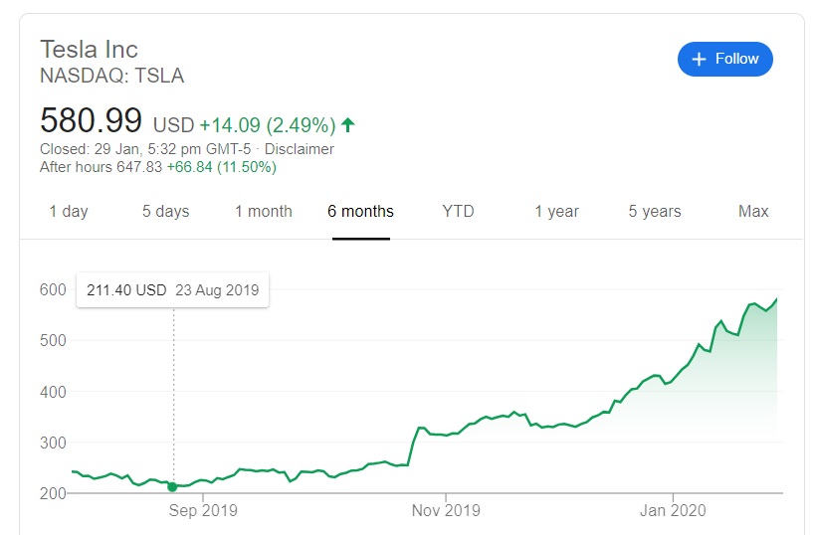Click the Jan 2020 axis label
The image size is (816, 535).
coord(673,511)
